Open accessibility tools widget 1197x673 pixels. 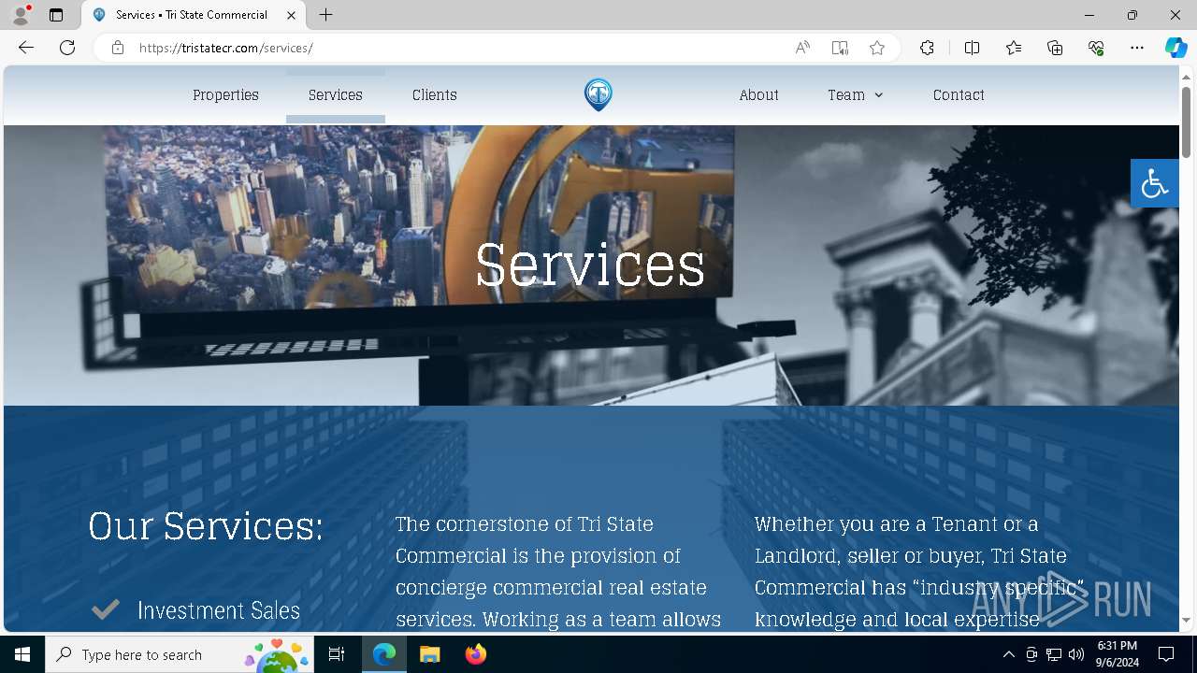1154,183
